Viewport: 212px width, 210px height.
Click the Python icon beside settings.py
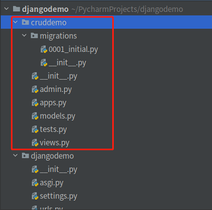click(x=35, y=196)
